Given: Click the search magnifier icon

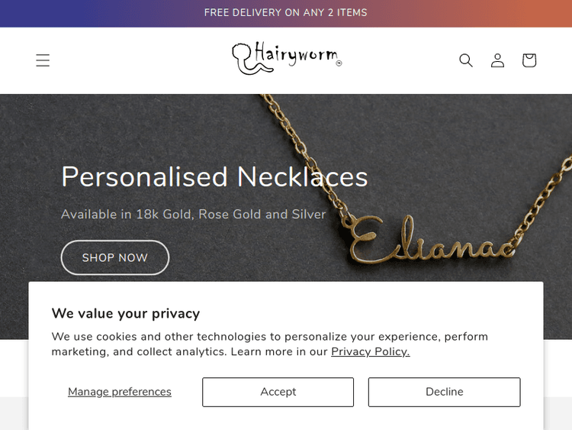Looking at the screenshot, I should pyautogui.click(x=466, y=60).
